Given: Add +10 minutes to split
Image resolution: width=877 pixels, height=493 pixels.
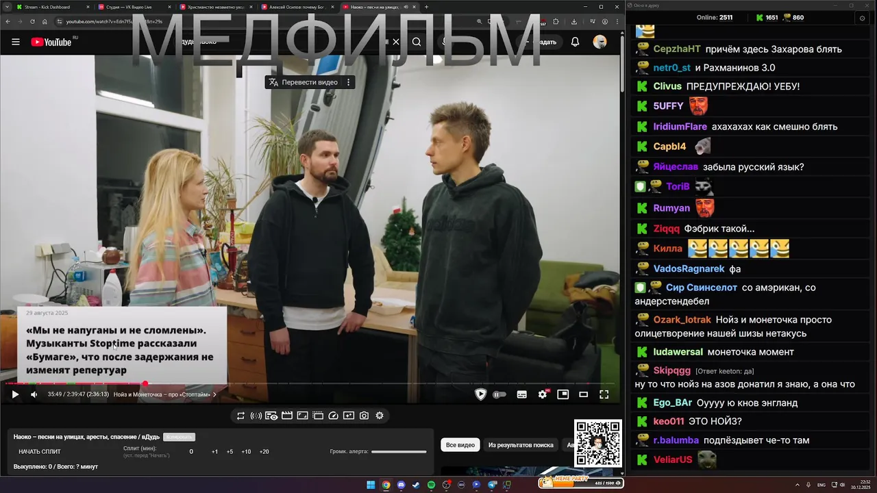Looking at the screenshot, I should pos(246,452).
